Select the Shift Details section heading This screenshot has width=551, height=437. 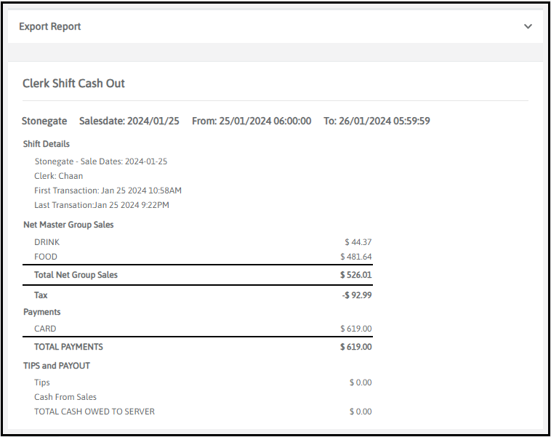[47, 144]
